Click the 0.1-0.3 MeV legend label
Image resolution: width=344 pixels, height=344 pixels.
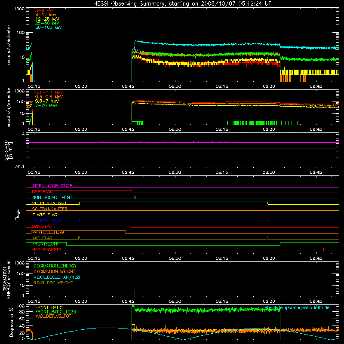pyautogui.click(x=49, y=92)
